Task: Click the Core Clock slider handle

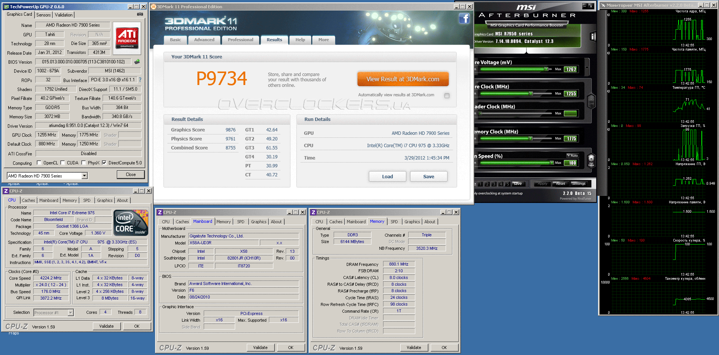Action: point(531,94)
